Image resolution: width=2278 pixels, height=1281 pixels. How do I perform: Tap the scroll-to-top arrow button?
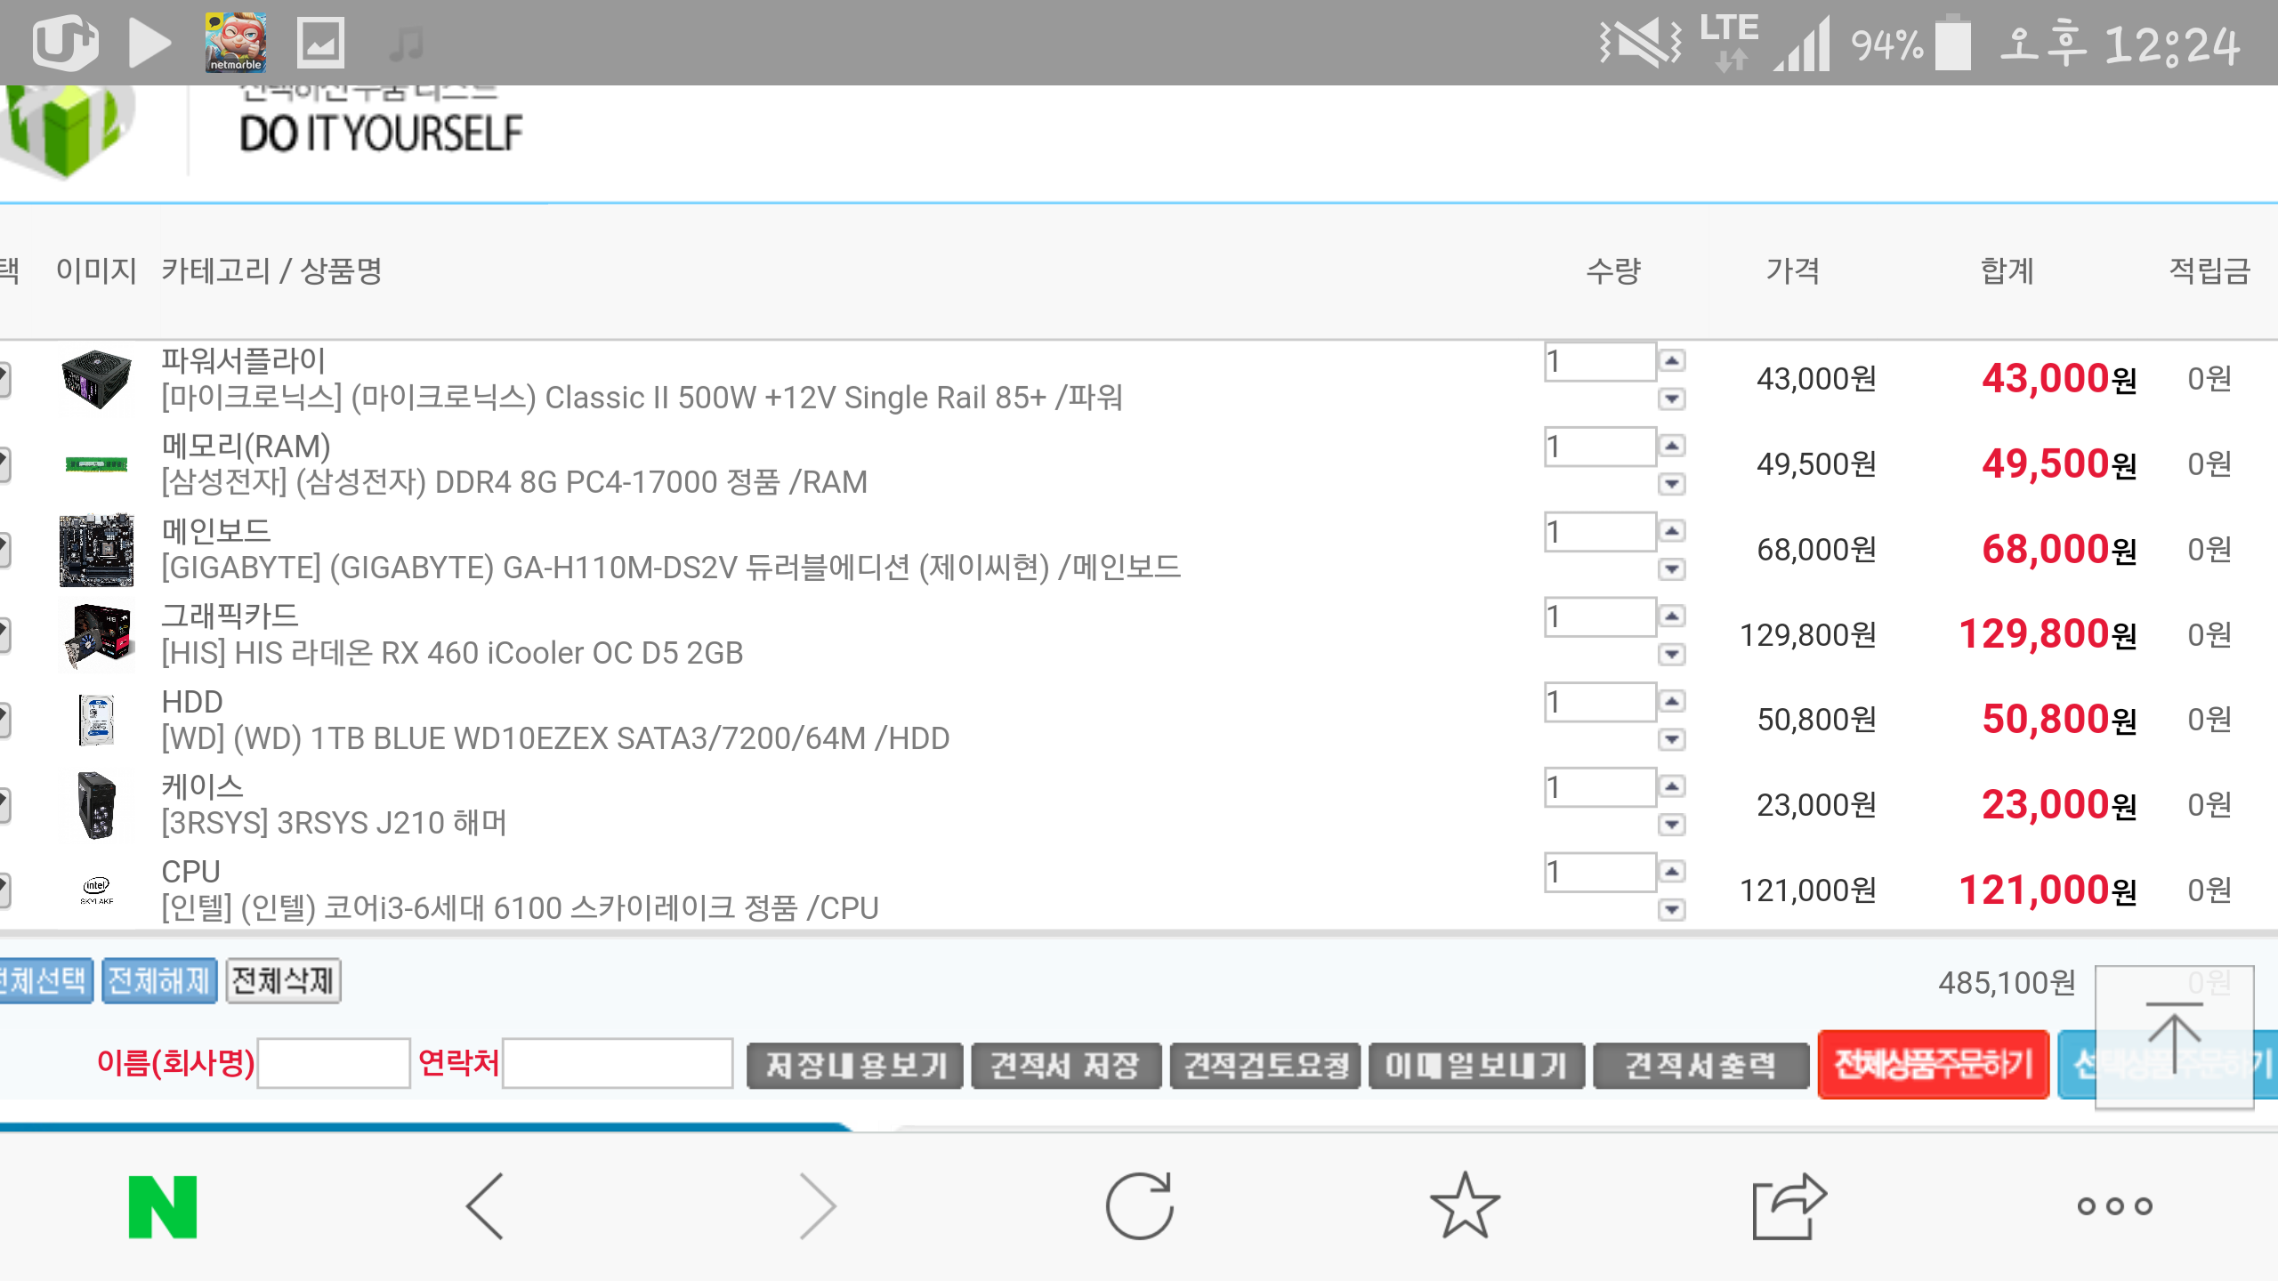click(2174, 1037)
